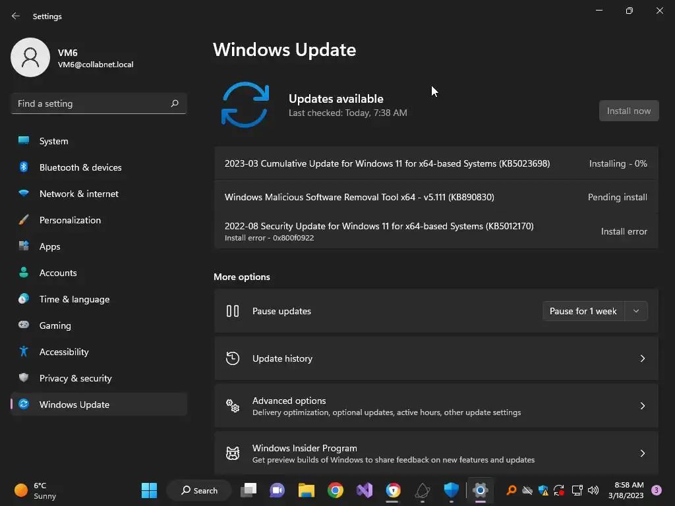
Task: Go back with the Settings back arrow
Action: point(16,16)
